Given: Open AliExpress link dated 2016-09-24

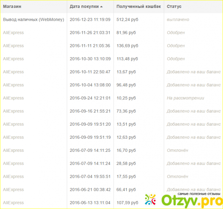Looking at the screenshot, I should (13, 98).
